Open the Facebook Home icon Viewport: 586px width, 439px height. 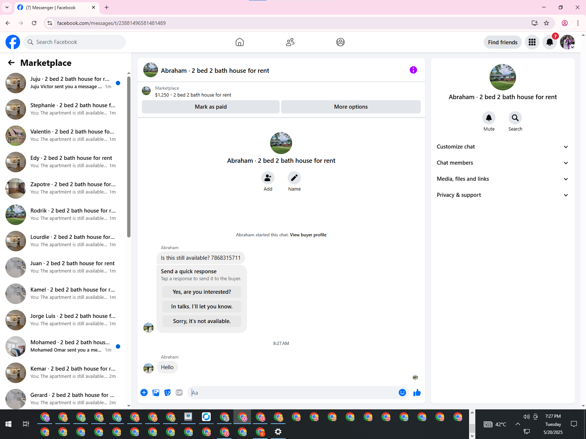pyautogui.click(x=240, y=42)
